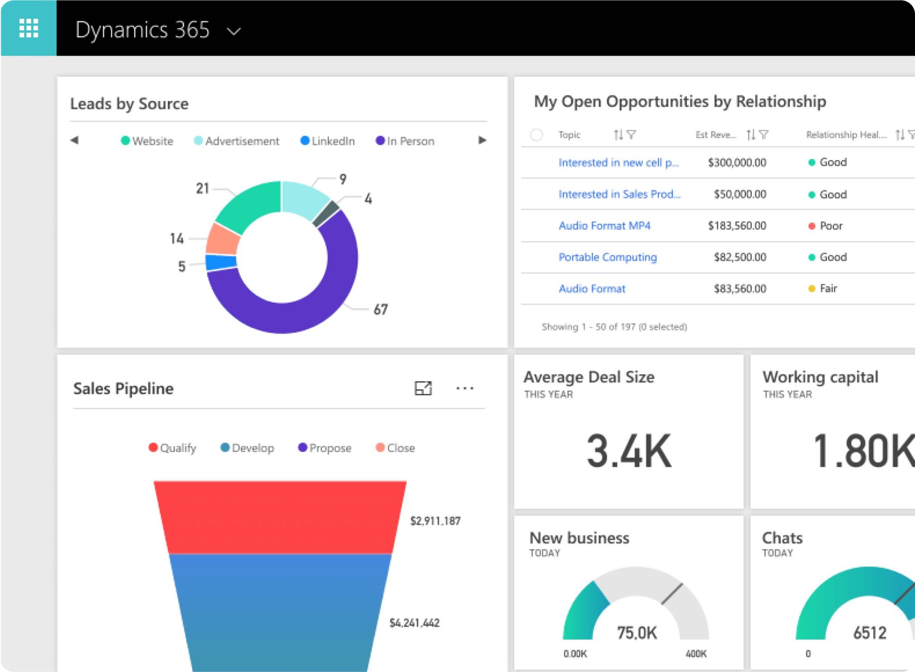Screen dimensions: 915x672
Task: Toggle LinkedIn legend item
Action: point(327,141)
